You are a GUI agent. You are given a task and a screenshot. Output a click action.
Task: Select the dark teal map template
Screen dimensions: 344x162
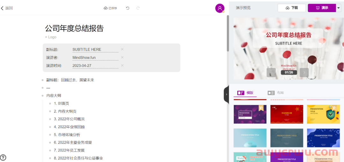pos(287,138)
